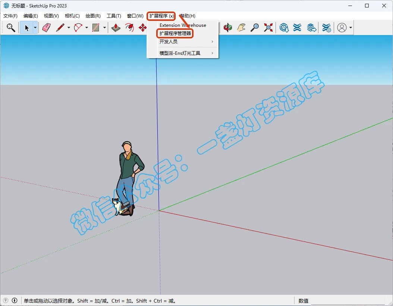Expand the Line tool dropdown arrow
The image size is (393, 306).
[x=69, y=28]
